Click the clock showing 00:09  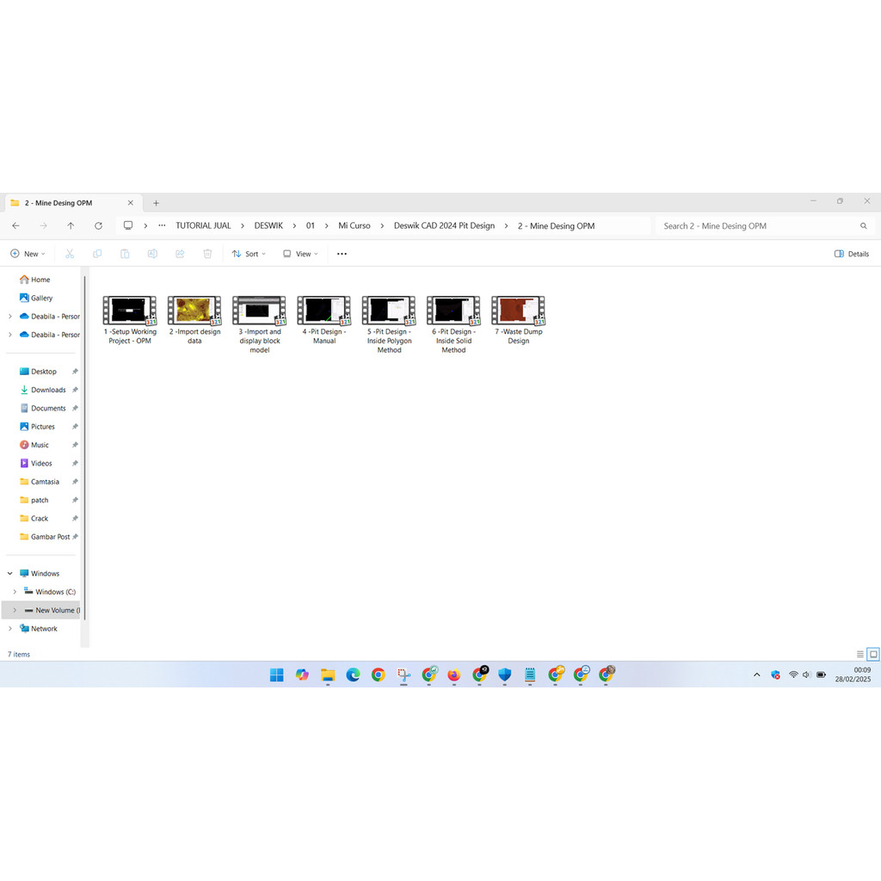[862, 670]
